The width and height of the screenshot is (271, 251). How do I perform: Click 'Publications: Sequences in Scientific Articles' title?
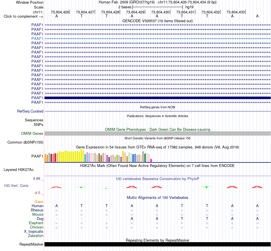coord(157,116)
